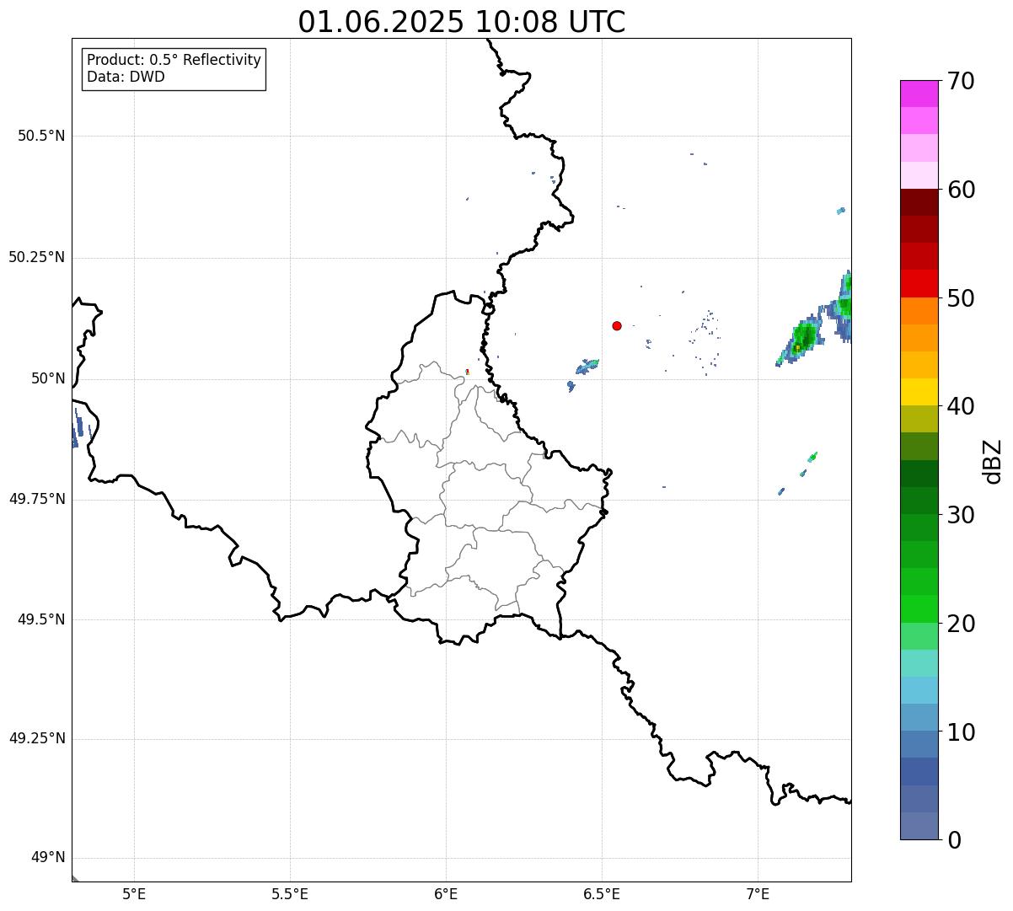Pick the grey-blue bottom colorbar swatch at 0
This screenshot has width=1013, height=911.
click(919, 826)
